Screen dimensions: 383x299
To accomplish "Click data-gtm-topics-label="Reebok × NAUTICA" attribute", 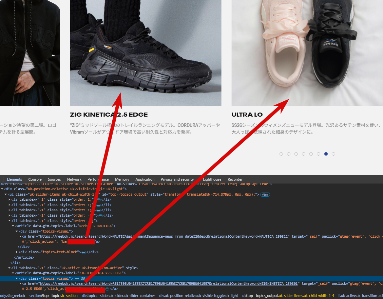I will pos(74,226).
